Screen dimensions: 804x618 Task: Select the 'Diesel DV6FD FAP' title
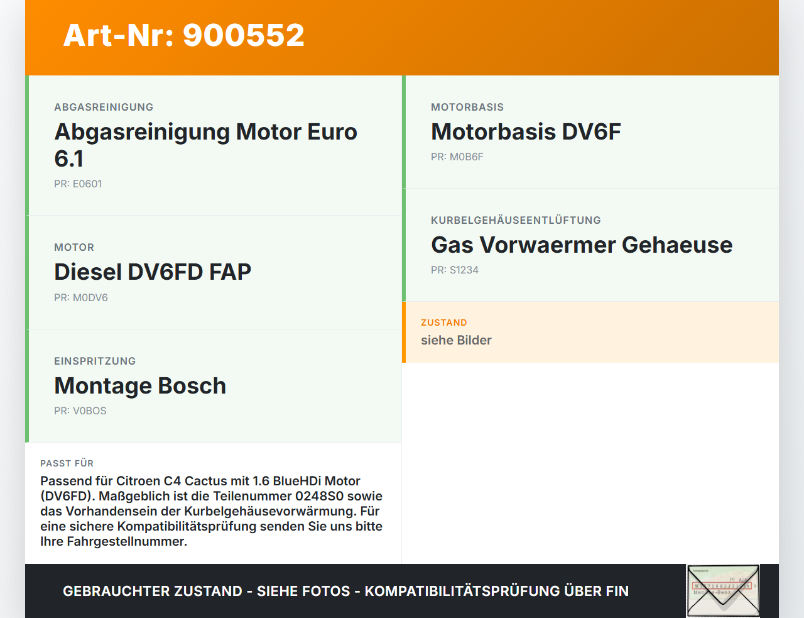[153, 272]
